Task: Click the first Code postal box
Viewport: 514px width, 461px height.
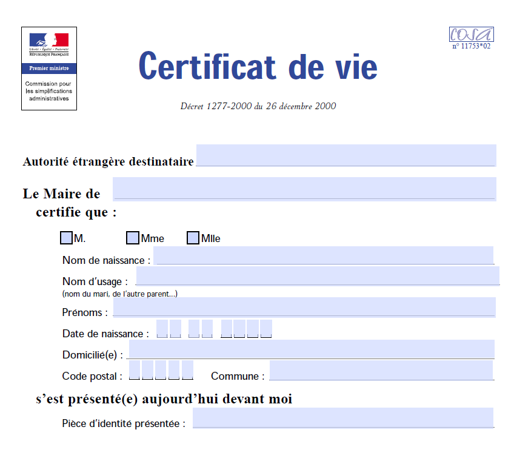Action: [x=133, y=370]
